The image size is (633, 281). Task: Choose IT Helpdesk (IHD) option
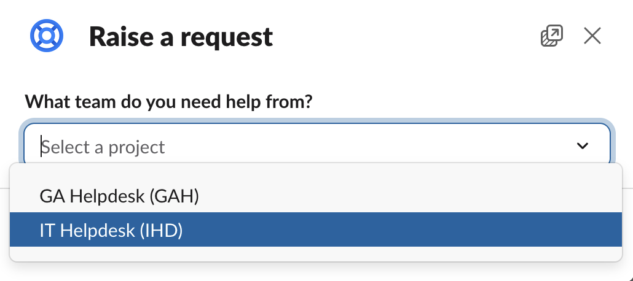pyautogui.click(x=111, y=230)
